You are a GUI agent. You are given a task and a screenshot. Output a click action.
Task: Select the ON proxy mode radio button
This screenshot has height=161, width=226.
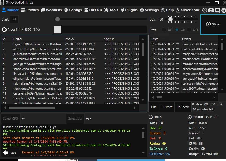pos(177,30)
